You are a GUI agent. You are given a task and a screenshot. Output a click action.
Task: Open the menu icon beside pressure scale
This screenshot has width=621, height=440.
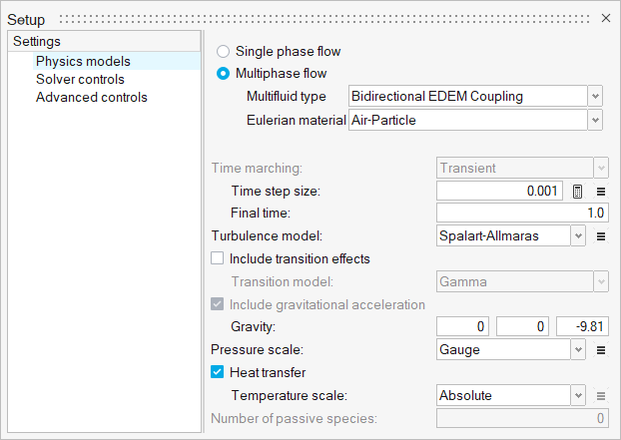coord(601,350)
